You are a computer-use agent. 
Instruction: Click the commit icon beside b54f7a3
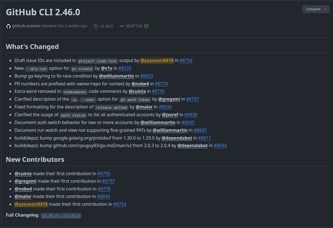(122, 26)
